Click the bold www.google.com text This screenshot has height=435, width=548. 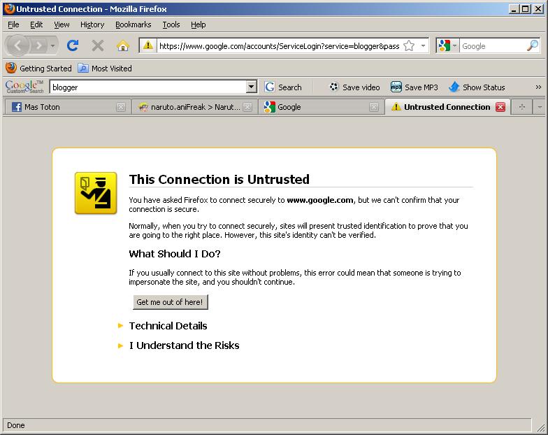point(320,200)
